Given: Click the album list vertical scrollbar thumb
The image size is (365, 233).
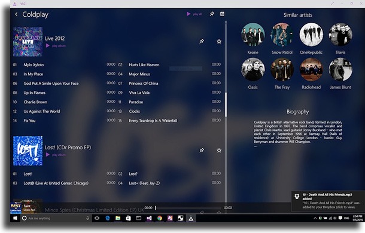Looking at the screenshot, I should (x=226, y=104).
